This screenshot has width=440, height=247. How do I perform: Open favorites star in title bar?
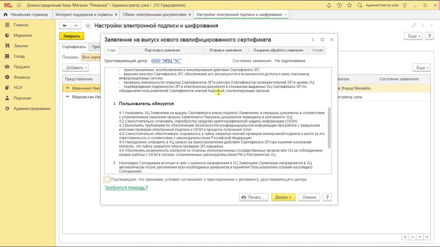tap(350, 5)
